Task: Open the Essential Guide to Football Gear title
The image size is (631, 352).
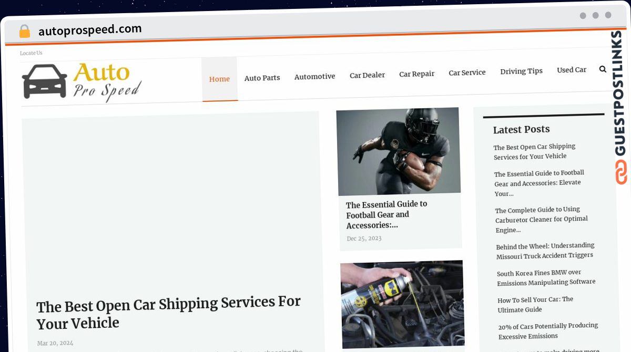Action: click(x=386, y=214)
